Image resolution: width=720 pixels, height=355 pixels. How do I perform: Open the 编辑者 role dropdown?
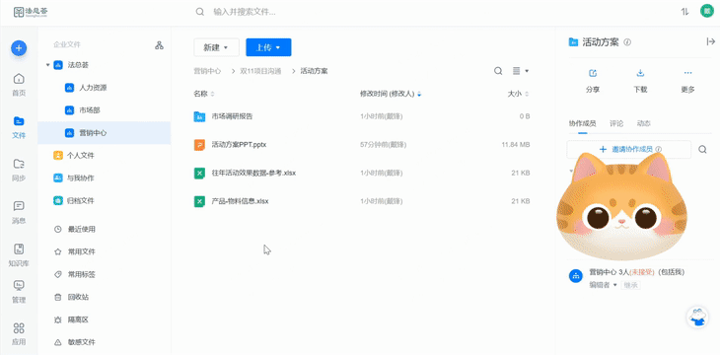pos(603,285)
